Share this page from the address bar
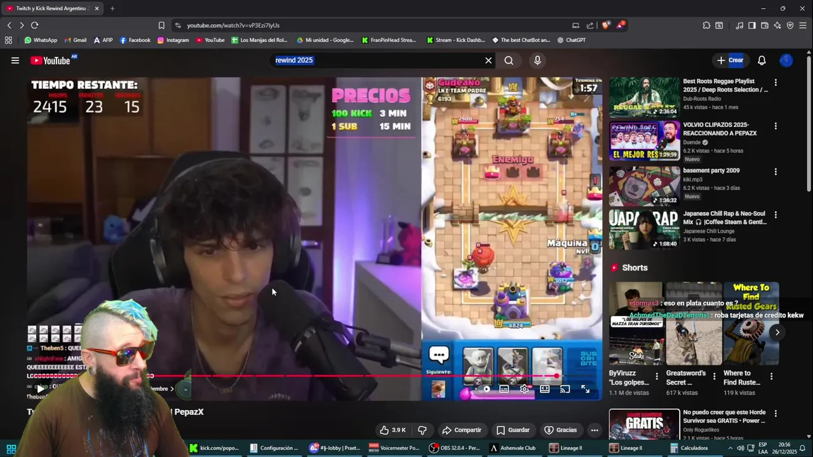This screenshot has height=457, width=813. 590,25
